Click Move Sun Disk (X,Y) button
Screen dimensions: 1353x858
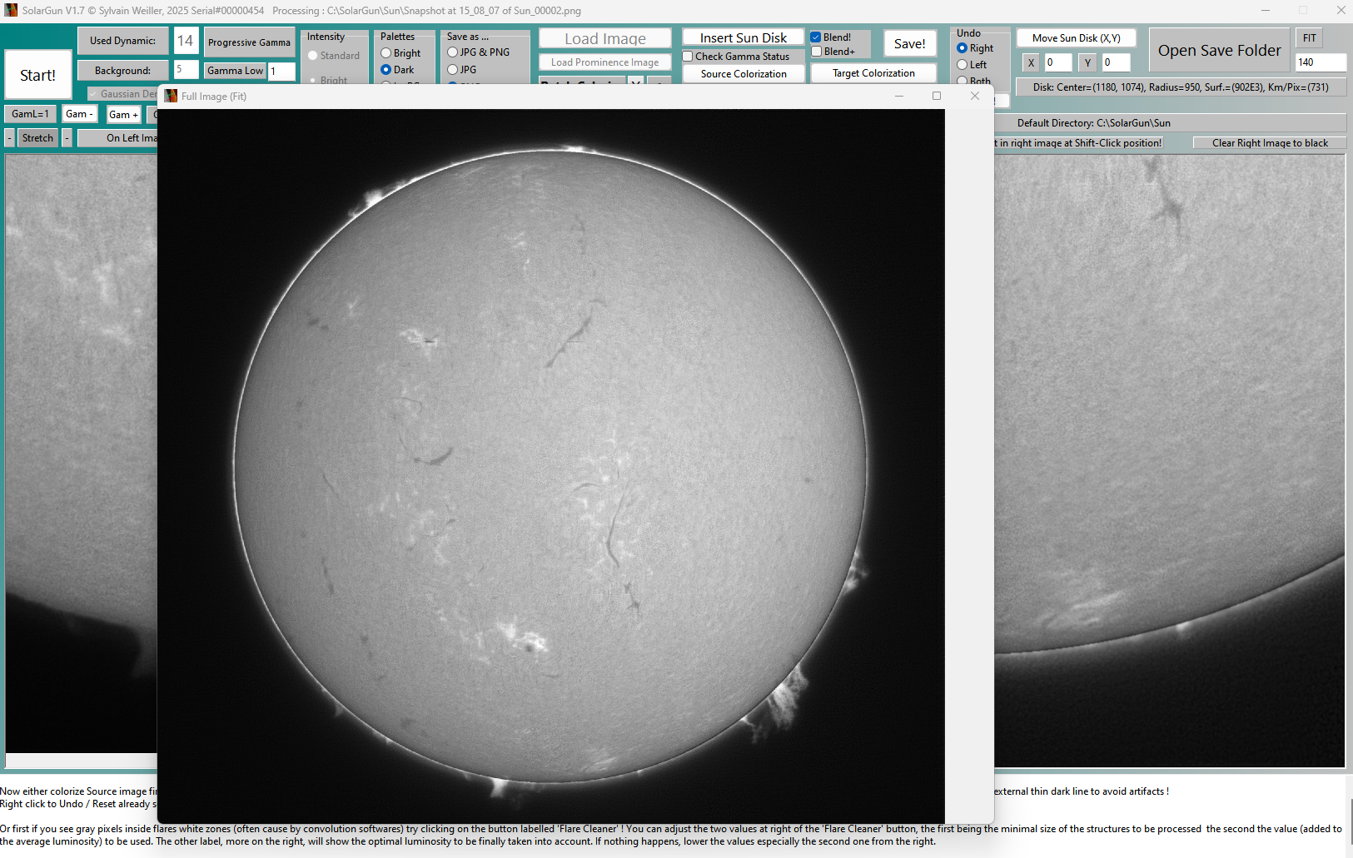[1077, 38]
